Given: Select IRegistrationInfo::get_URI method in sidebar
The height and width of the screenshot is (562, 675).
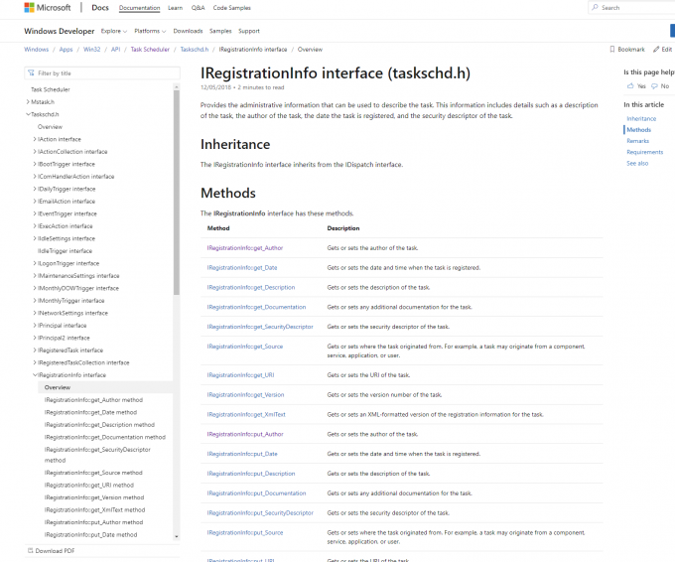Looking at the screenshot, I should point(89,486).
